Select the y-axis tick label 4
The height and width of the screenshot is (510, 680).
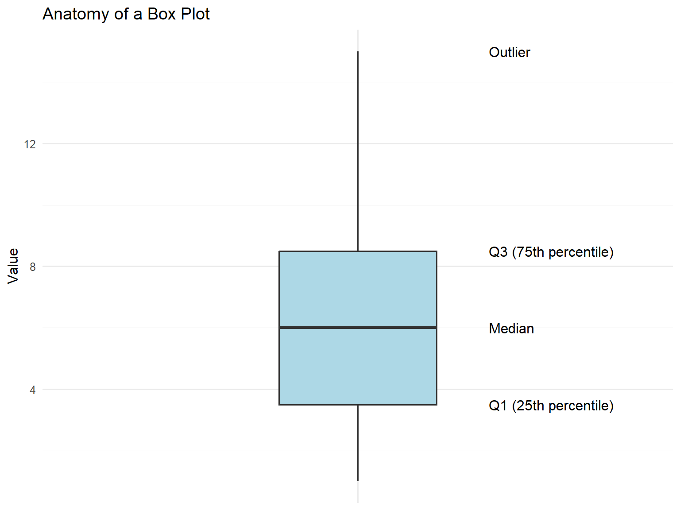(32, 390)
